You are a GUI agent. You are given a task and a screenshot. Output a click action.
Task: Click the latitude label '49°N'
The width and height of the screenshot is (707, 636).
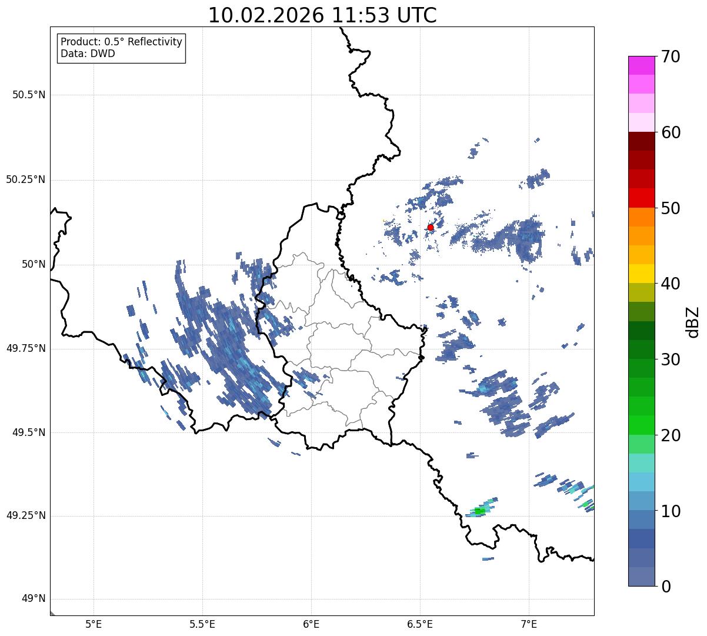pyautogui.click(x=34, y=599)
